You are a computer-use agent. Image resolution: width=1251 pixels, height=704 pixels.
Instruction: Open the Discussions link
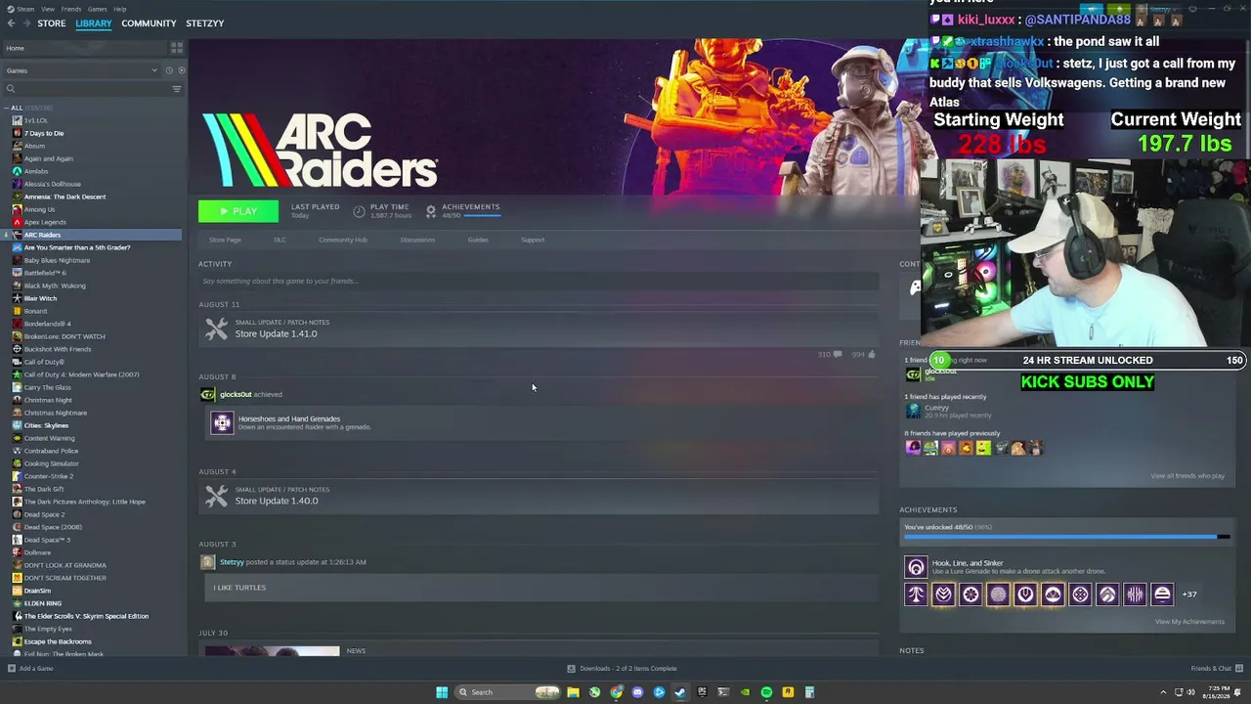click(x=417, y=240)
